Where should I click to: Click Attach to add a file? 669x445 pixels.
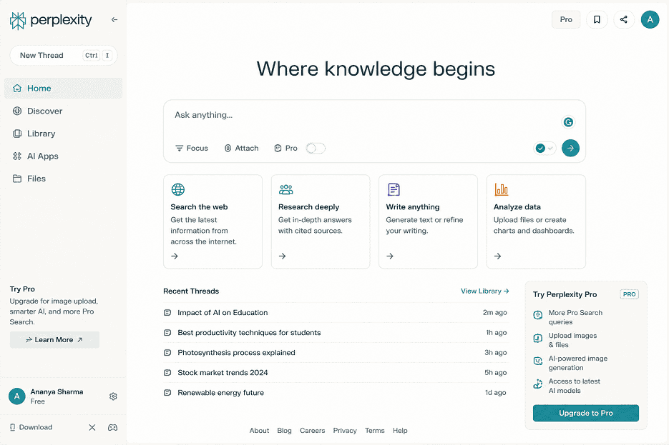point(242,148)
